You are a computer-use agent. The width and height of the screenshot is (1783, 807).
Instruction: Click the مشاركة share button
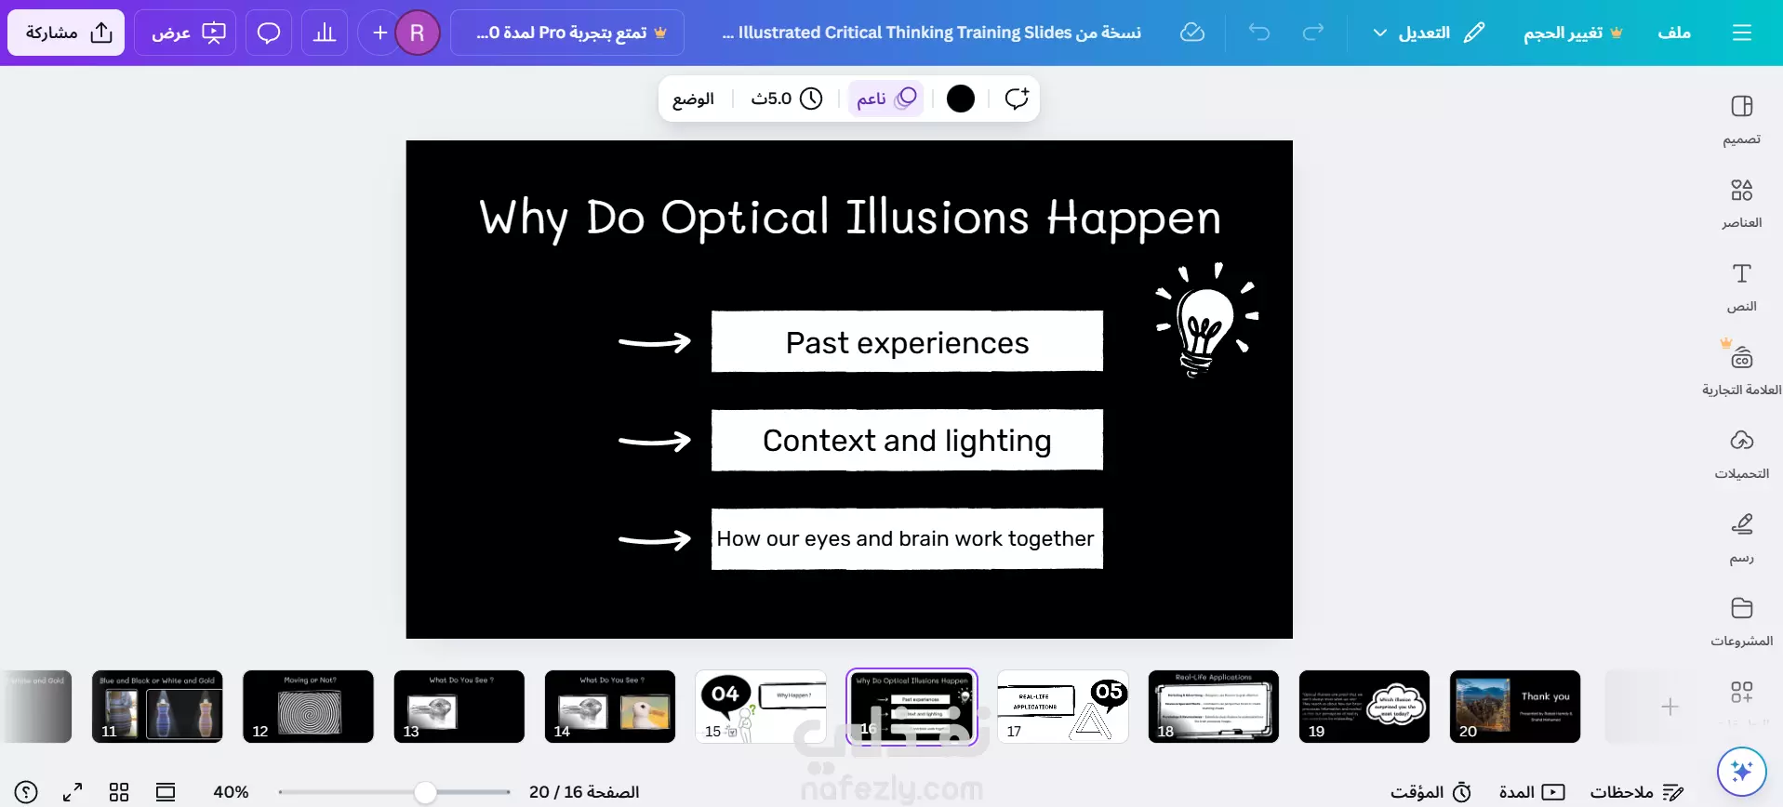(x=66, y=33)
